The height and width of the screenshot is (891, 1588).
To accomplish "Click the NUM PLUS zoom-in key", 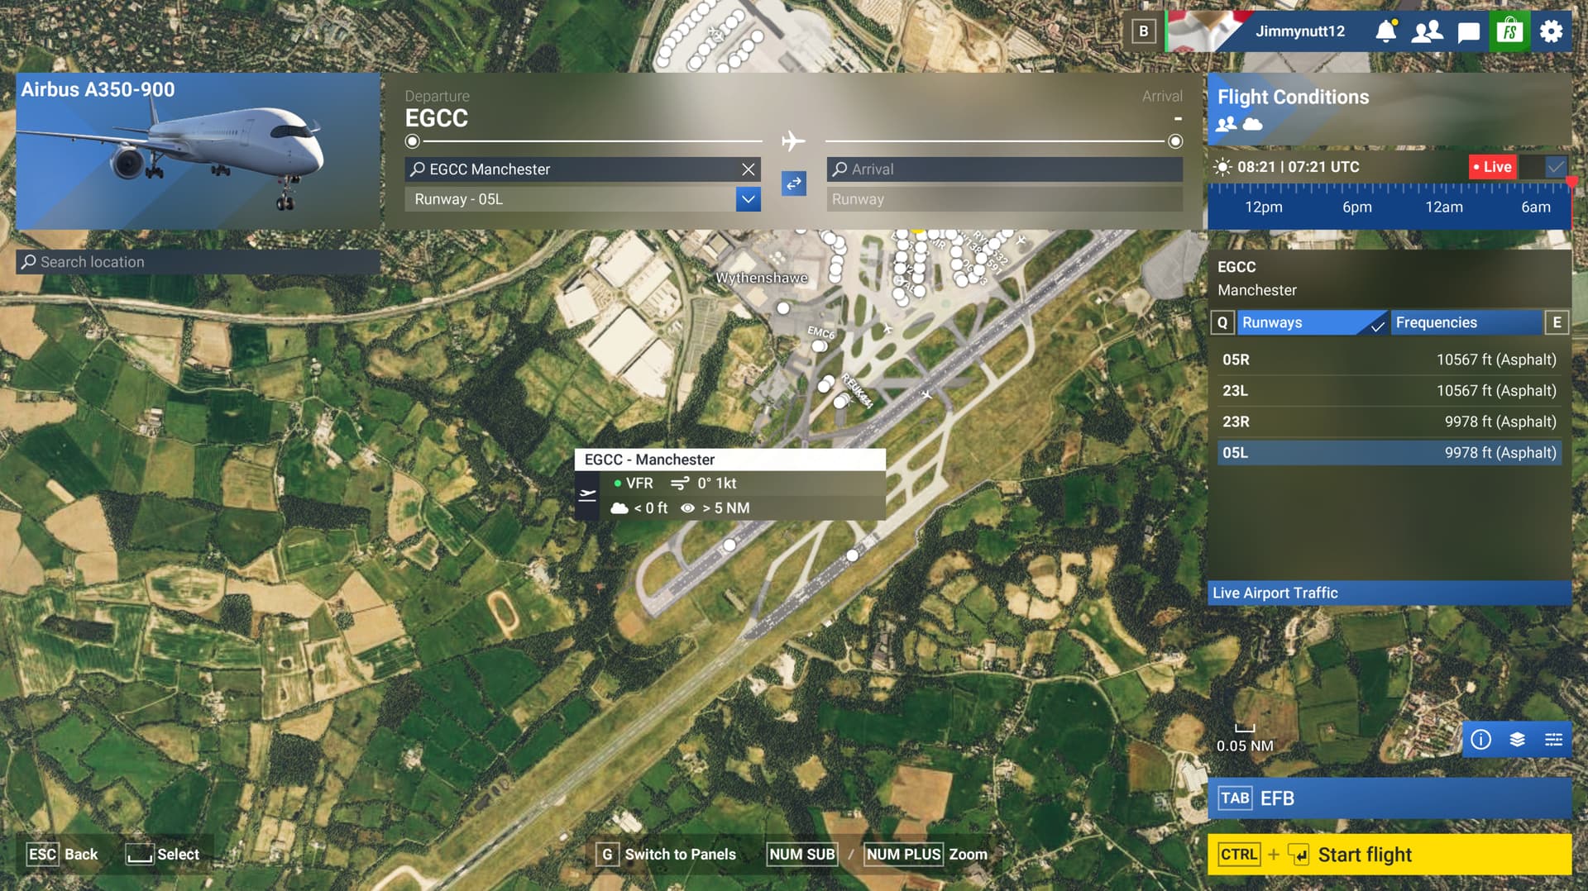I will (903, 855).
